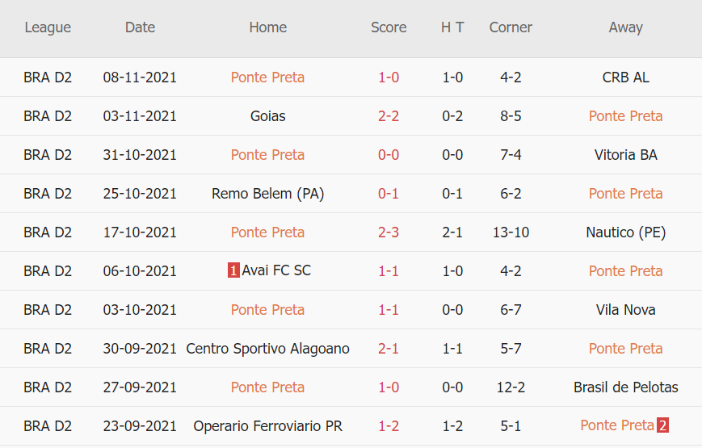
Task: Click the 2-2 score of the Goias match
Action: click(x=389, y=116)
